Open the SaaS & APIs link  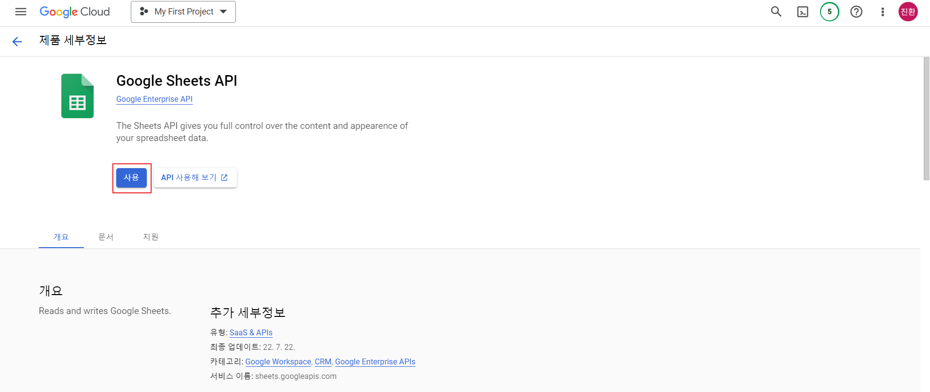point(251,332)
